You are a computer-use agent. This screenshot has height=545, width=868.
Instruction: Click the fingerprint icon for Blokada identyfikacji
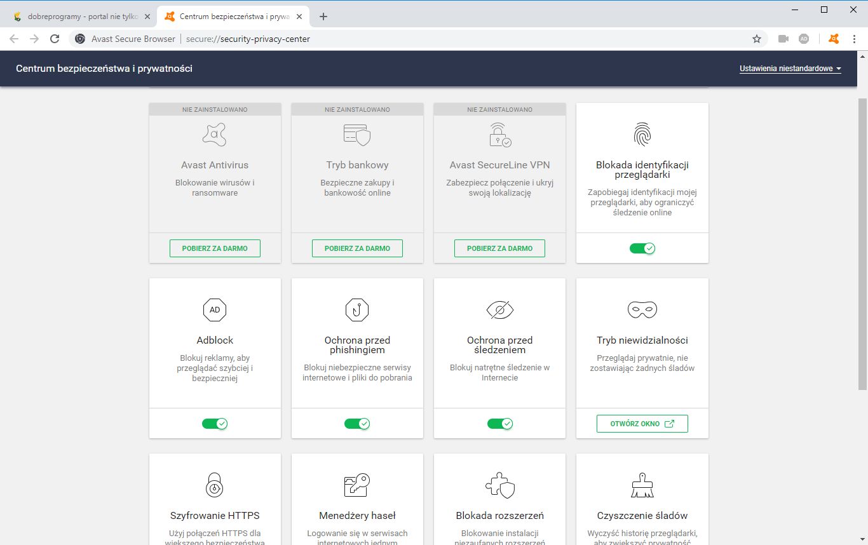[x=642, y=135]
